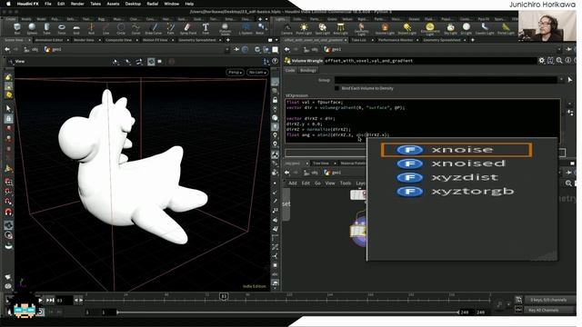This screenshot has height=327, width=582.
Task: Open Group field dropdown arrow
Action: click(561, 80)
